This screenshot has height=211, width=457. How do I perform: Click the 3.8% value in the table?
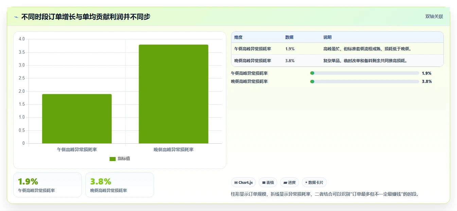coord(290,61)
